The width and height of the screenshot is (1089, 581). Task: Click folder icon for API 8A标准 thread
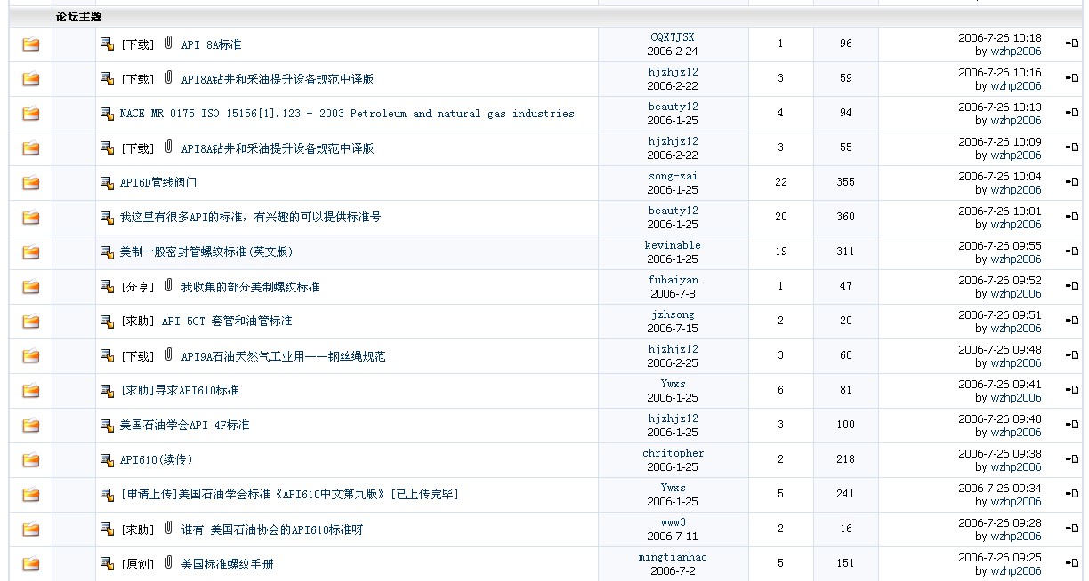[31, 44]
